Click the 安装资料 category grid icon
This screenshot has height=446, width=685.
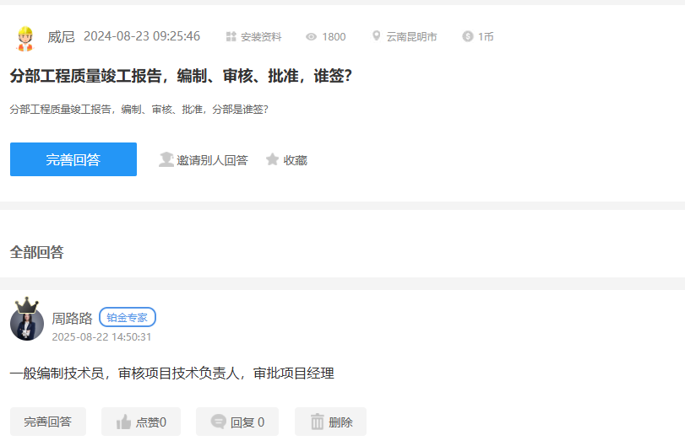231,36
